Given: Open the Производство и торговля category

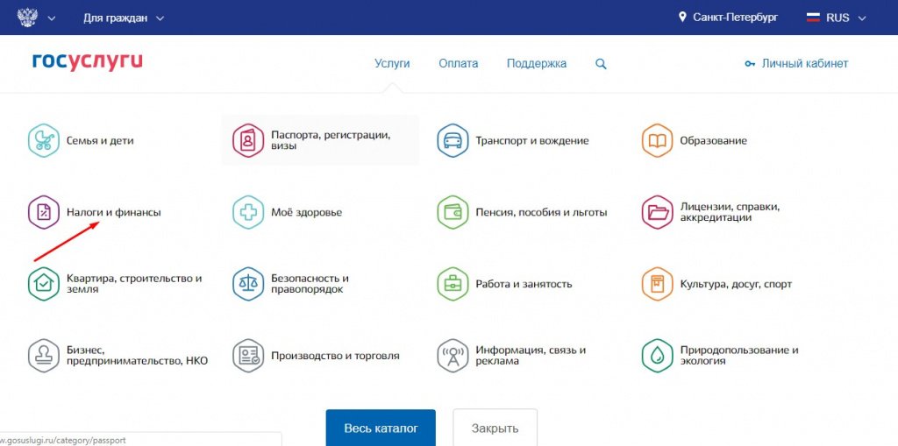Looking at the screenshot, I should pyautogui.click(x=335, y=356).
